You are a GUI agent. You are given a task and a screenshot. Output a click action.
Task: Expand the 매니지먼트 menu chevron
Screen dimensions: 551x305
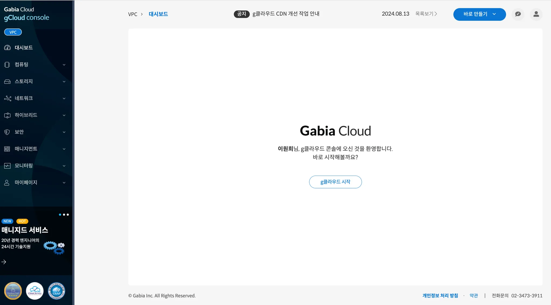pyautogui.click(x=64, y=149)
